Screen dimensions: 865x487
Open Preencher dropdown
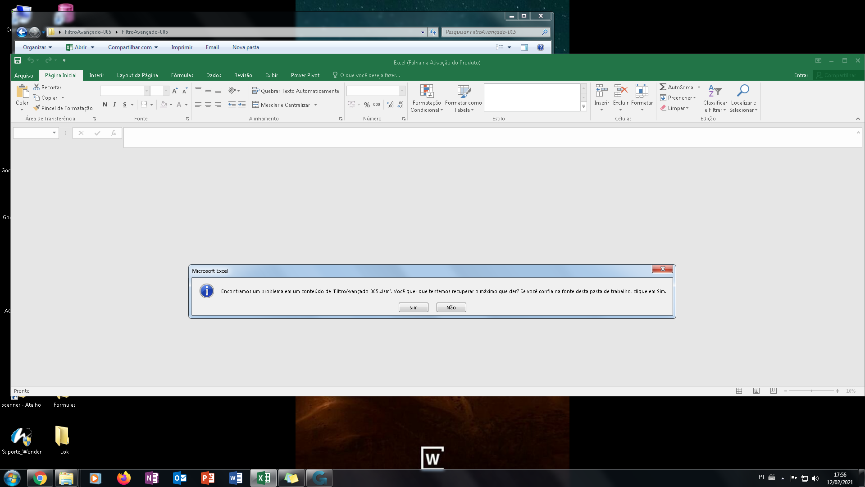click(x=678, y=98)
